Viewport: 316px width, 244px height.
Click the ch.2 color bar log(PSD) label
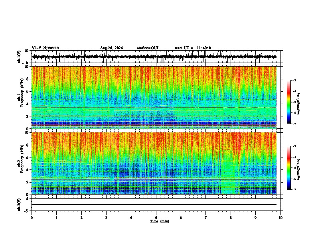click(298, 169)
